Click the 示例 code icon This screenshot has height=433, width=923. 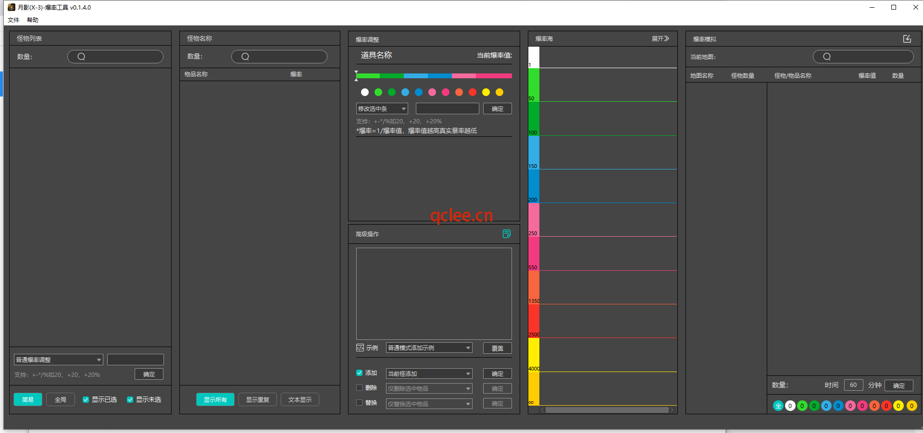pos(360,348)
